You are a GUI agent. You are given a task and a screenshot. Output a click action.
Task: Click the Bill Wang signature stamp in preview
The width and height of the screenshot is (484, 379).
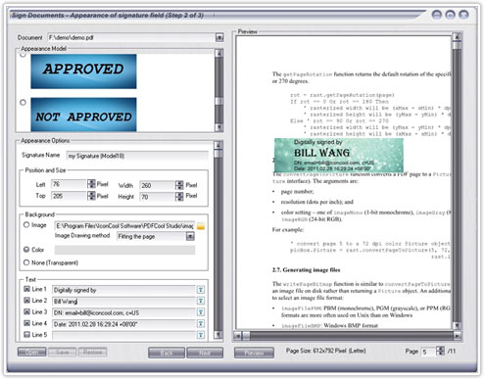point(339,156)
